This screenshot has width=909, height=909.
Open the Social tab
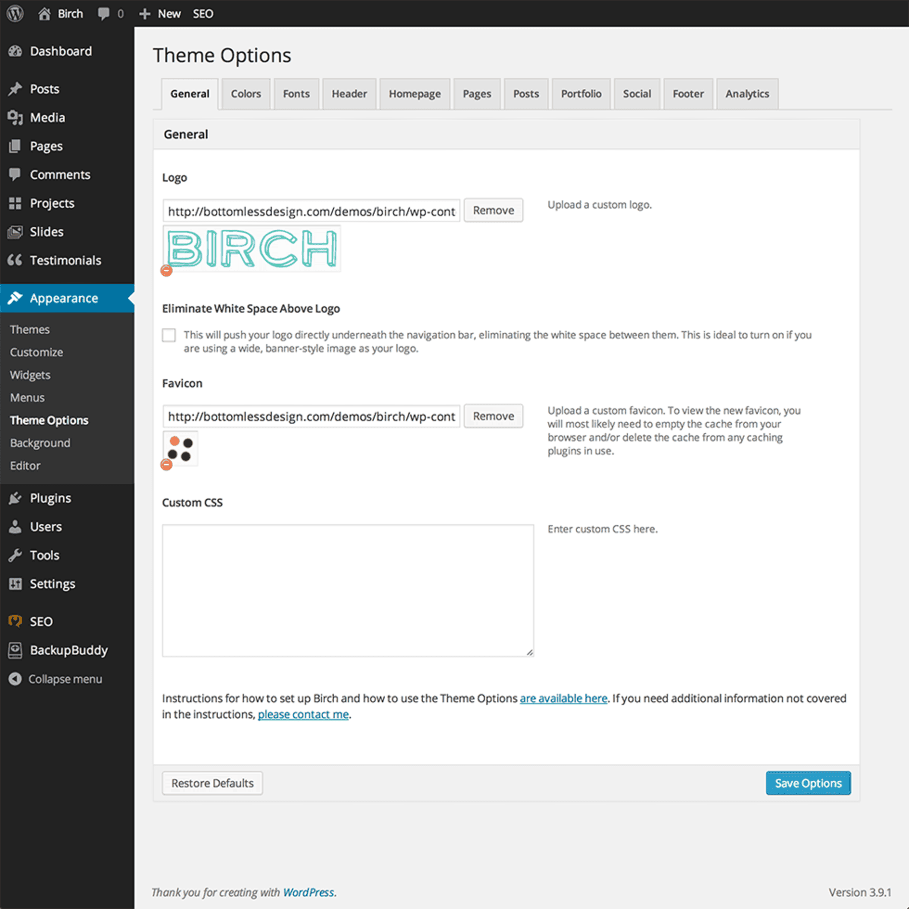pos(637,94)
